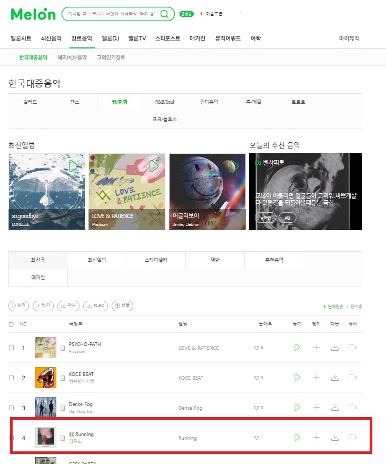Viewport: 386px width, 464px height.
Task: Click the 선물 gift button
Action: [x=123, y=305]
